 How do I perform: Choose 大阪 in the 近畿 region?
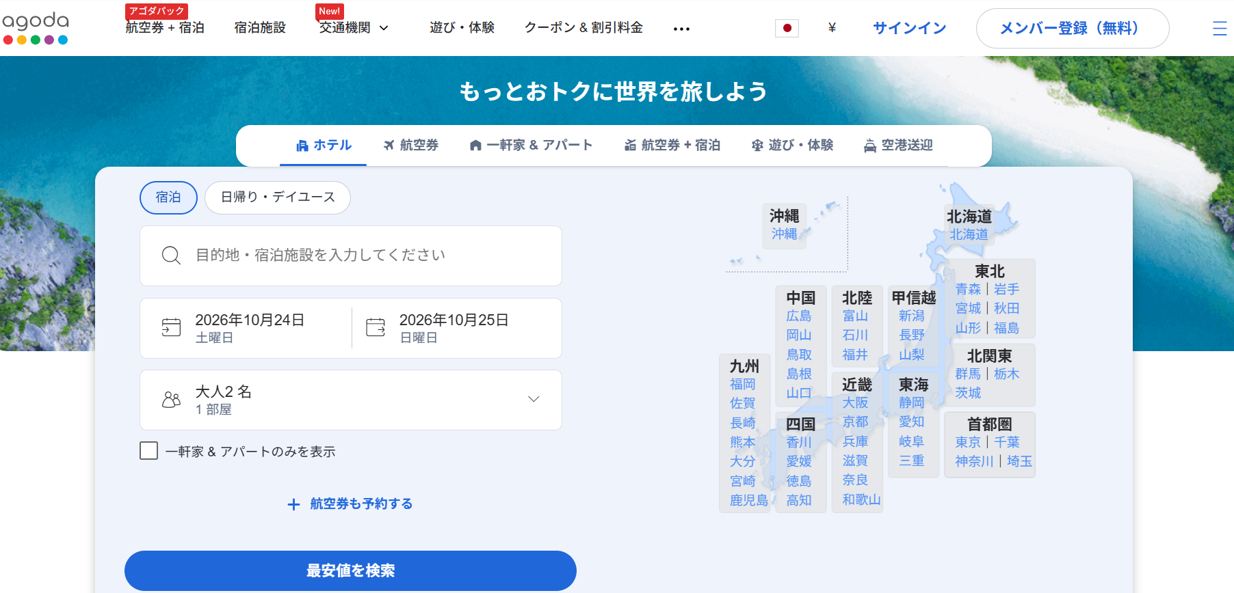point(855,403)
